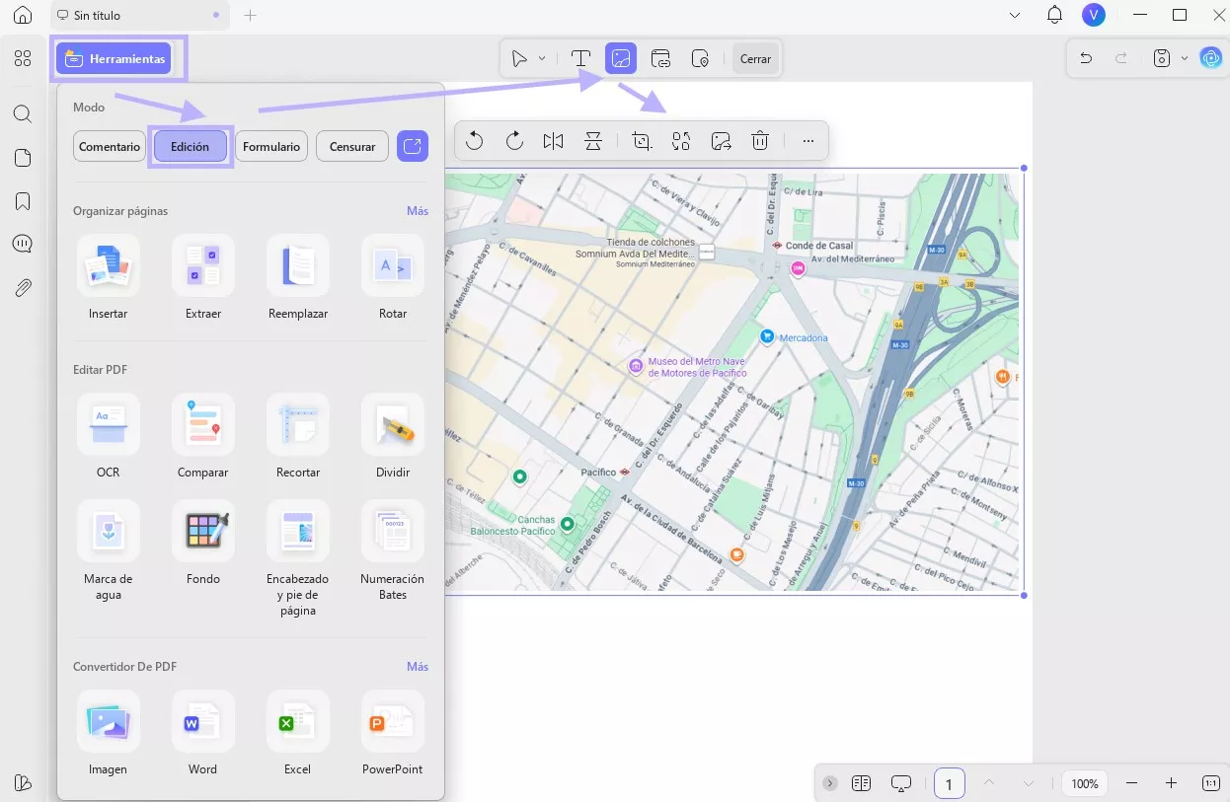Click the save icon
Screen dimensions: 1230x802
(1162, 58)
